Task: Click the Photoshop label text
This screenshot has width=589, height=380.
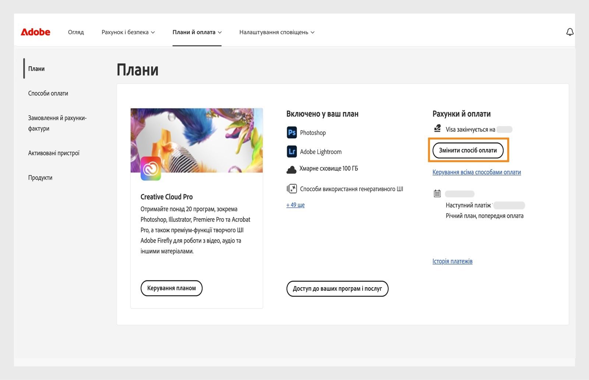Action: [x=313, y=133]
